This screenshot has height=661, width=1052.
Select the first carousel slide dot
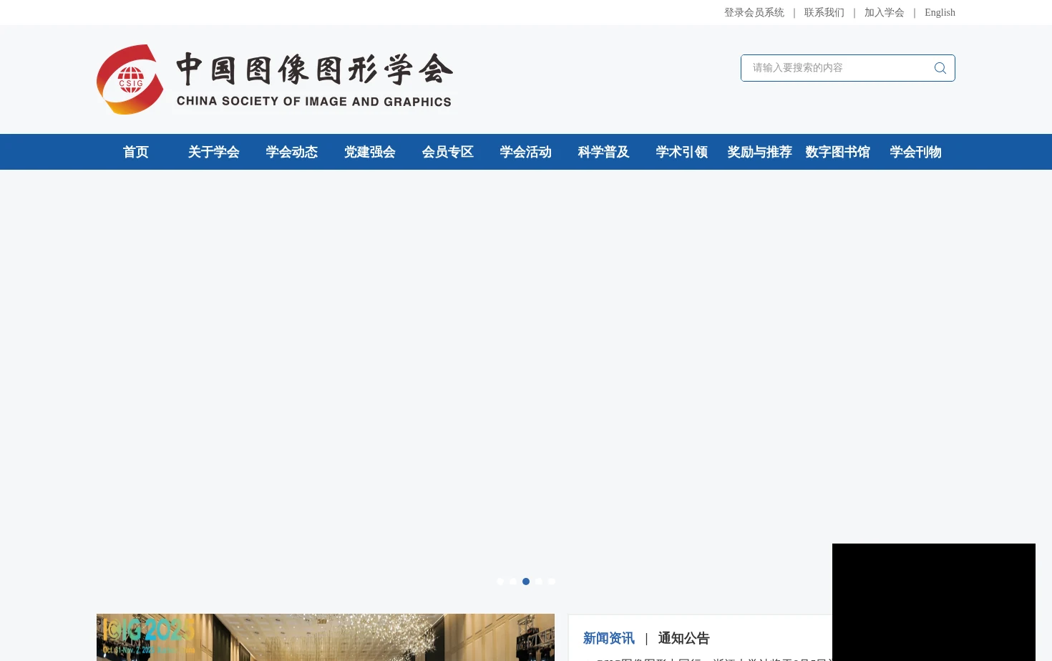[500, 582]
